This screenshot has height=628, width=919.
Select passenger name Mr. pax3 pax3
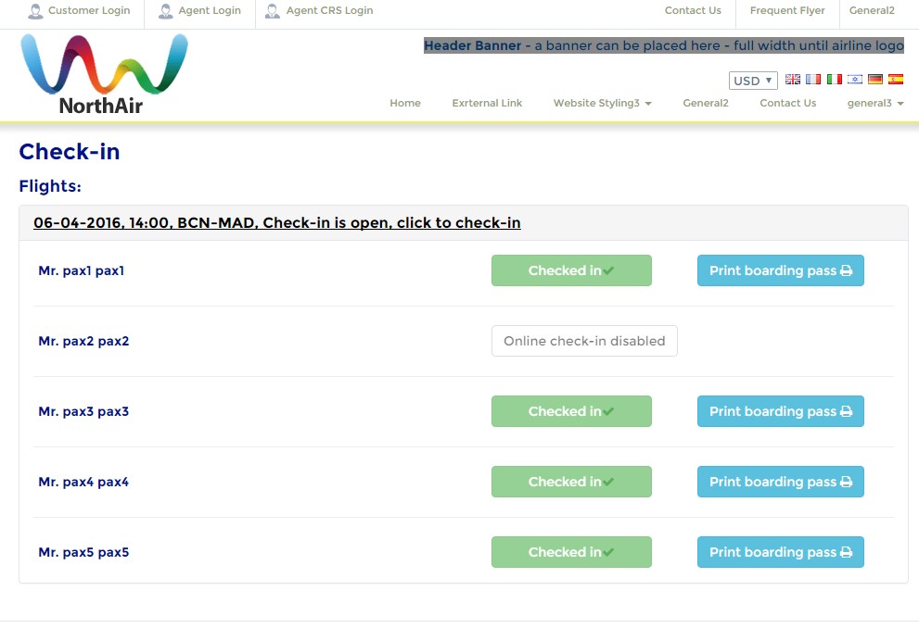[x=83, y=411]
